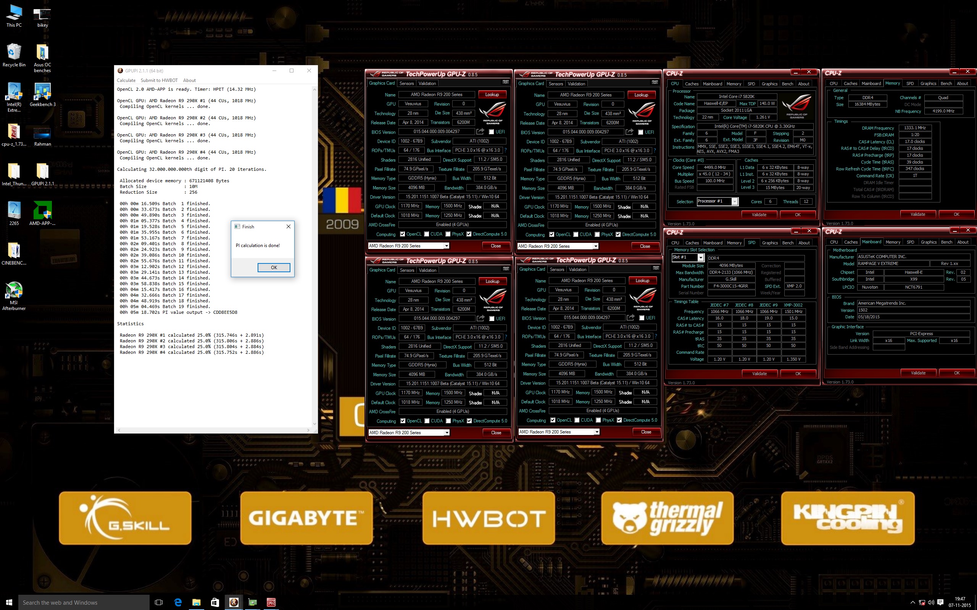
Task: Open the This PC desktop icon
Action: coord(14,16)
